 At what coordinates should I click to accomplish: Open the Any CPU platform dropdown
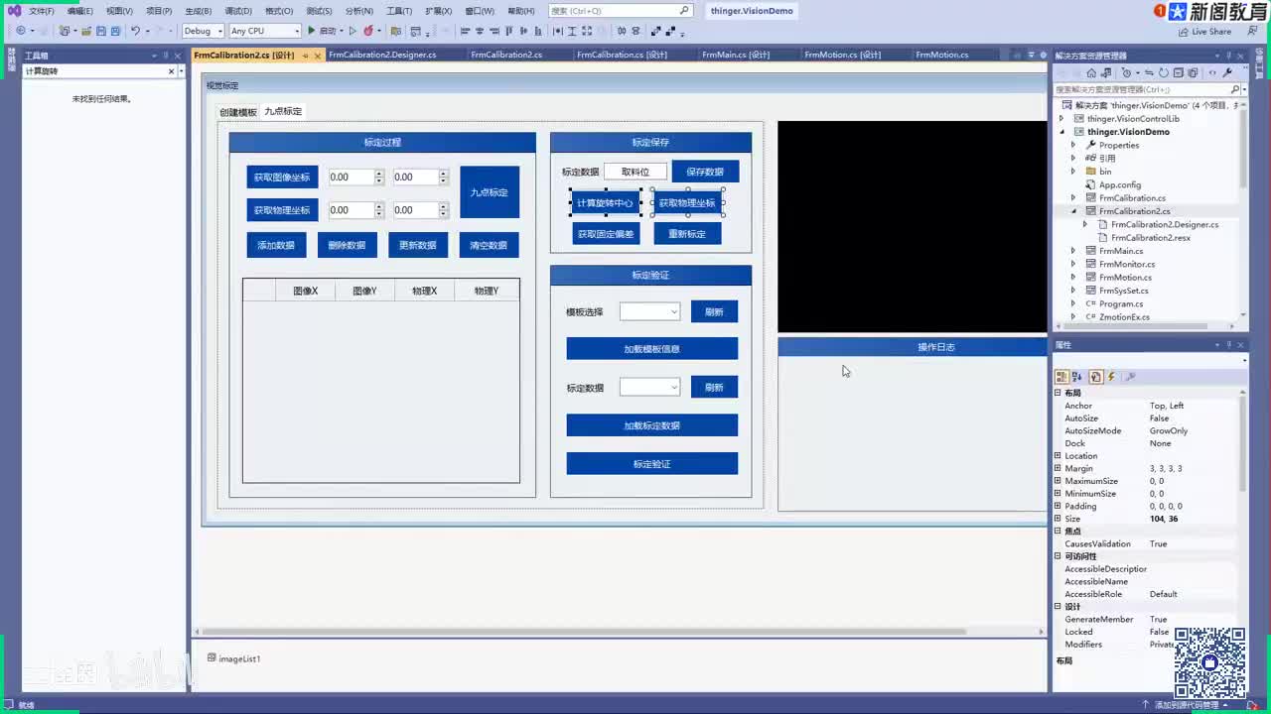click(265, 31)
